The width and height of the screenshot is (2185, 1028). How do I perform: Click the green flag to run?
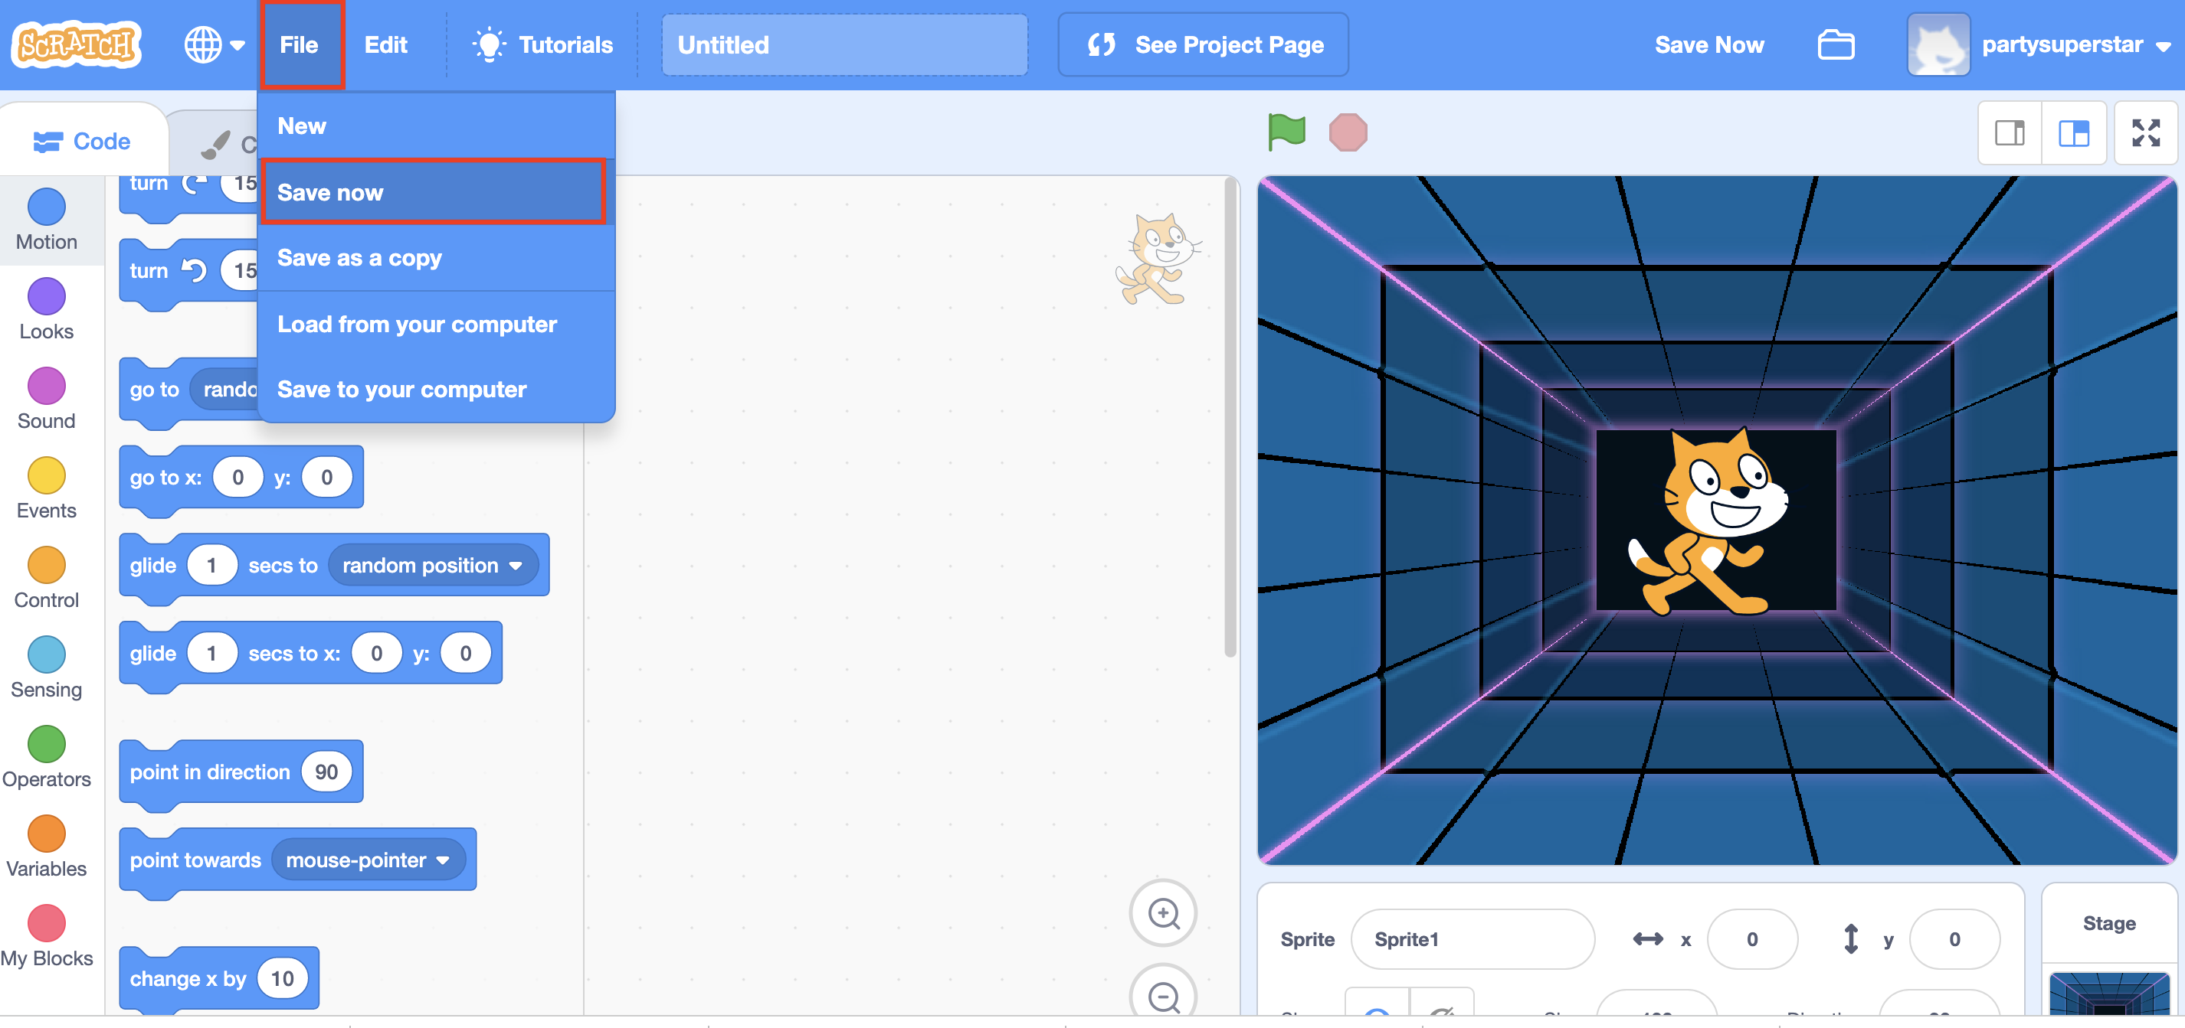point(1286,132)
